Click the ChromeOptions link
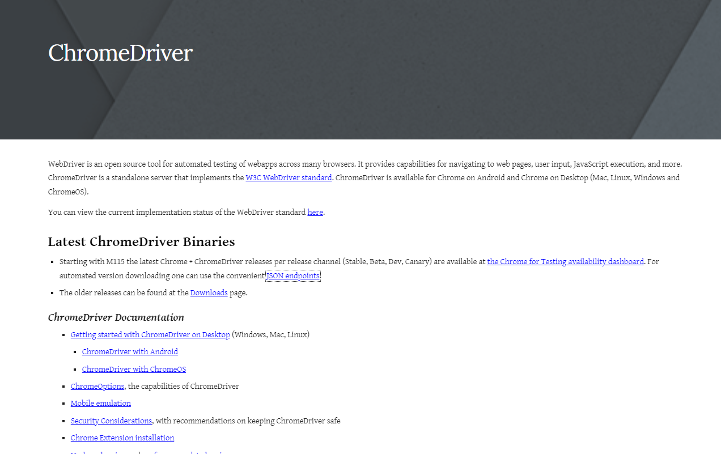Screen dimensions: 721x454 pos(97,387)
